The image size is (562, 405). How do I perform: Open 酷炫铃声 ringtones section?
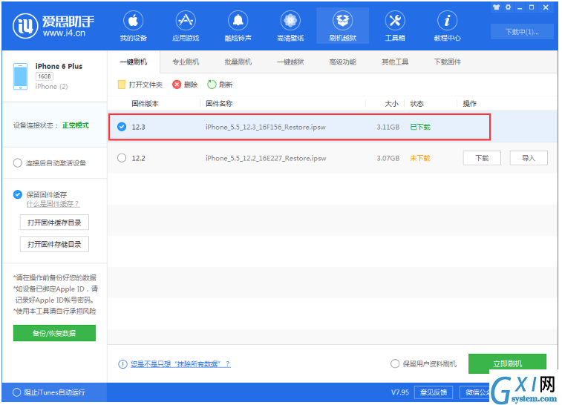(238, 26)
